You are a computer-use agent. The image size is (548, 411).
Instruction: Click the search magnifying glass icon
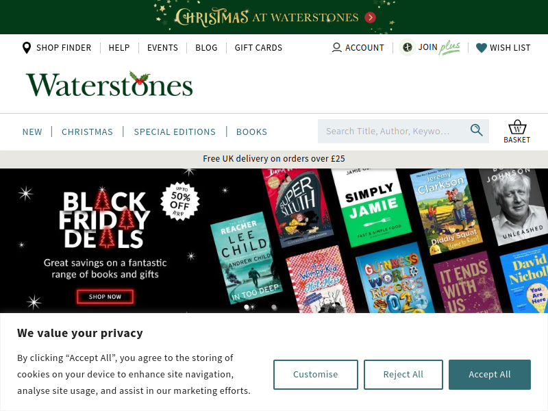[476, 130]
